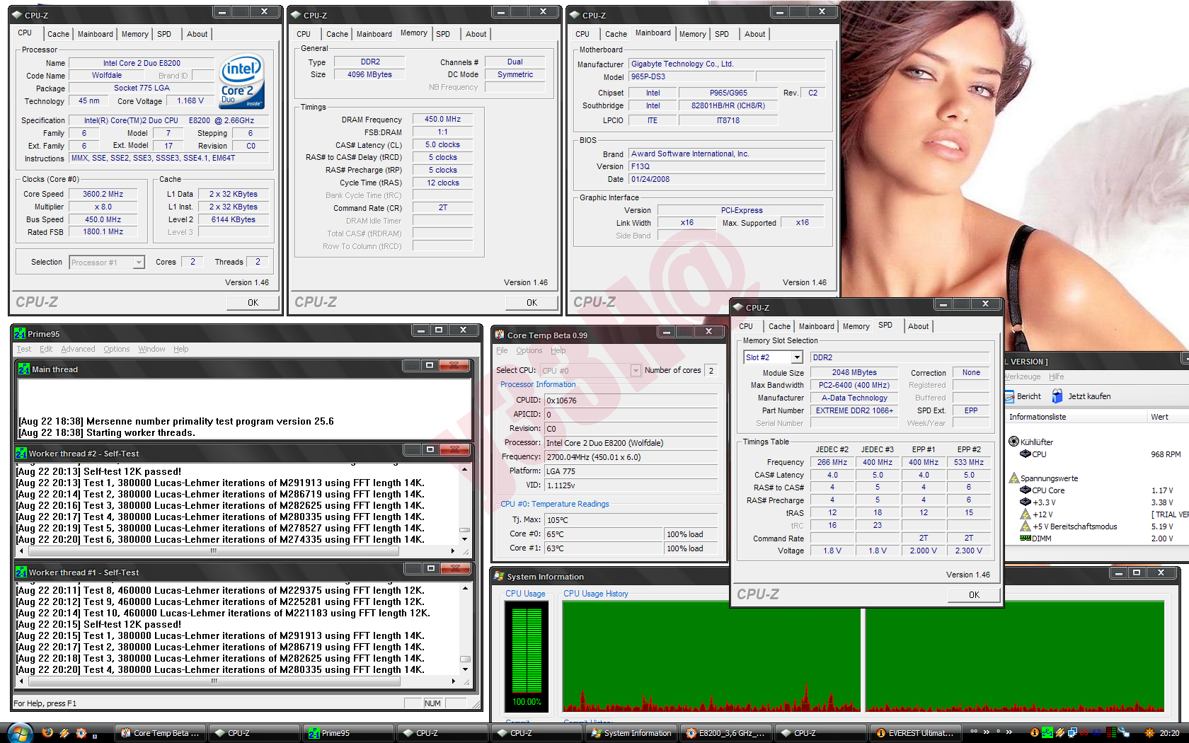The image size is (1189, 743).
Task: Click the Intel Core 2 Duo logo
Action: 242,81
